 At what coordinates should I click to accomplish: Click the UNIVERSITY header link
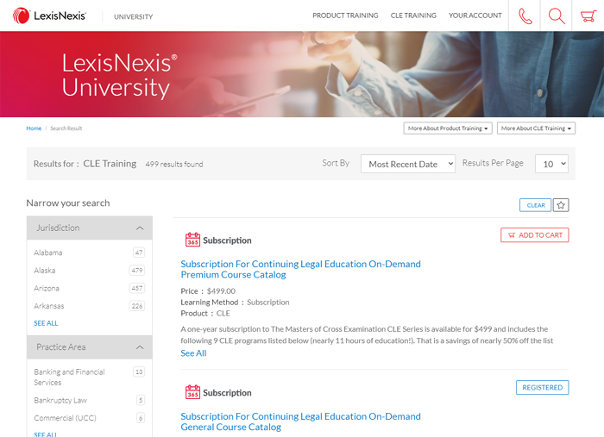tap(133, 17)
